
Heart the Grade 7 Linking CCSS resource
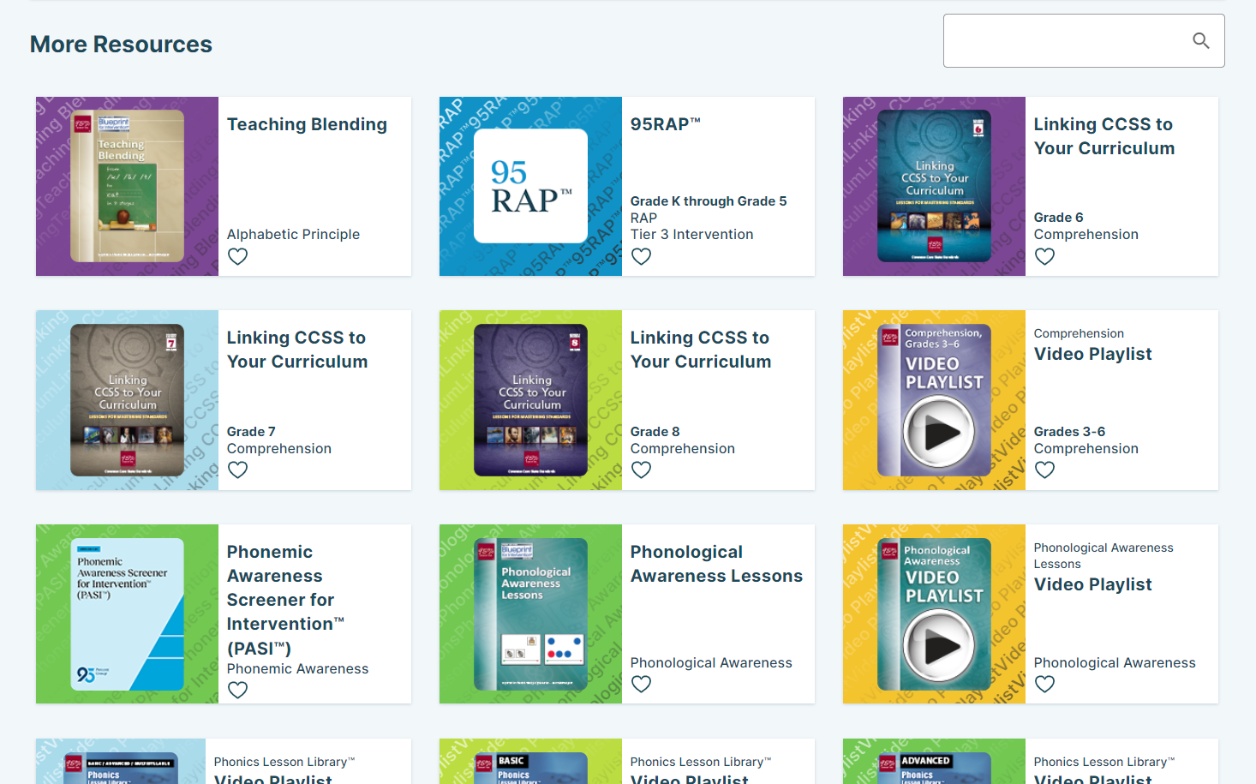(x=238, y=470)
